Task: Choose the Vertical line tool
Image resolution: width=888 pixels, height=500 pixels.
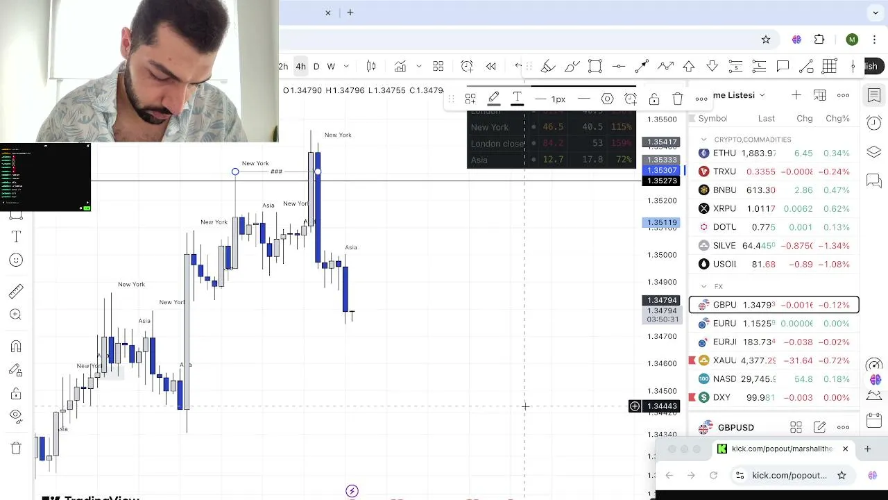Action: [x=853, y=67]
